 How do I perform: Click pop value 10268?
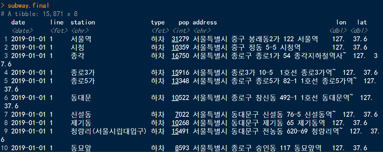pos(180,123)
